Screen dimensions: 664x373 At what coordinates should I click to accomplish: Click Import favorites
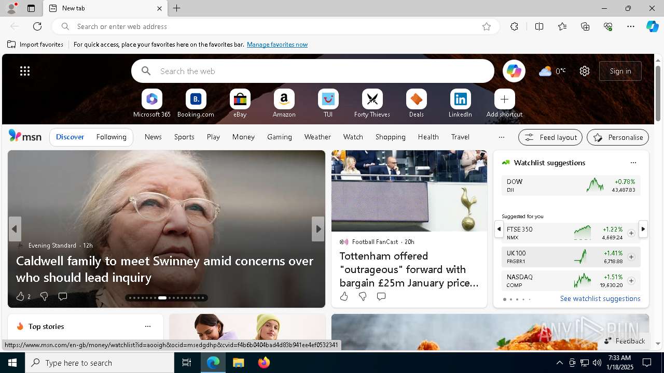(x=35, y=45)
